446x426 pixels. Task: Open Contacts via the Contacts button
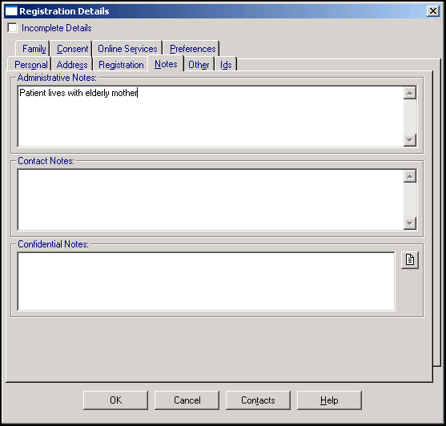tap(258, 400)
